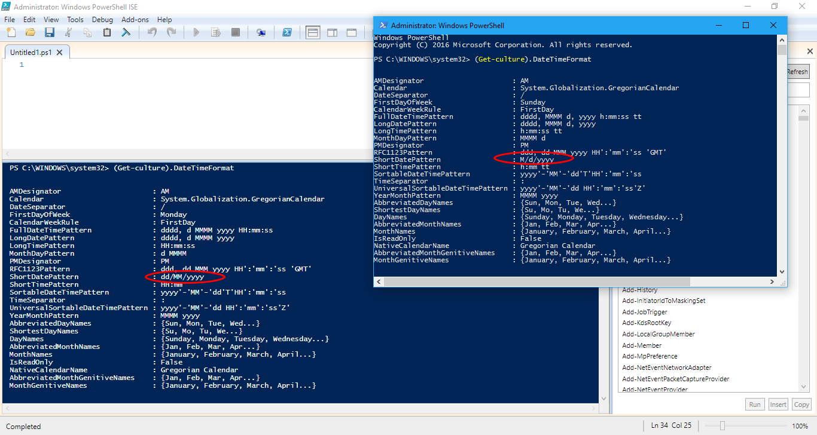Click the Cut scissors icon

[69, 32]
